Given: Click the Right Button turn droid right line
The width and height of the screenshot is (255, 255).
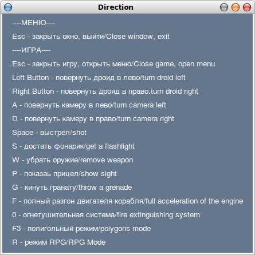Looking at the screenshot, I should click(105, 91).
